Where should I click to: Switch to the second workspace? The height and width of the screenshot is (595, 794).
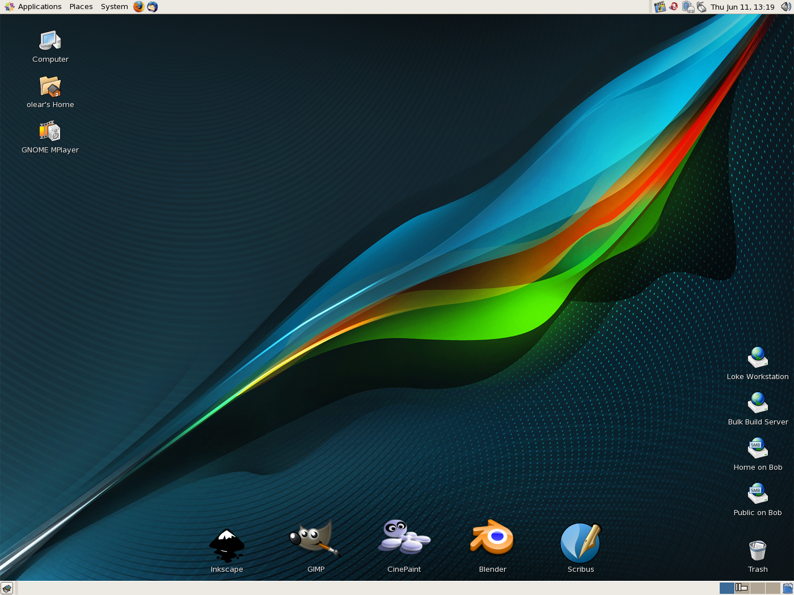(742, 588)
